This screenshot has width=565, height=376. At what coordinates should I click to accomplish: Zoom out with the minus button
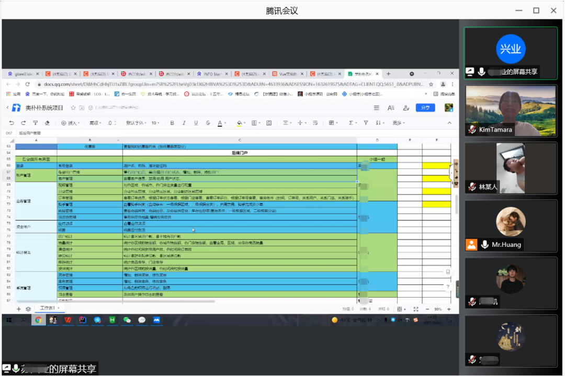[427, 309]
